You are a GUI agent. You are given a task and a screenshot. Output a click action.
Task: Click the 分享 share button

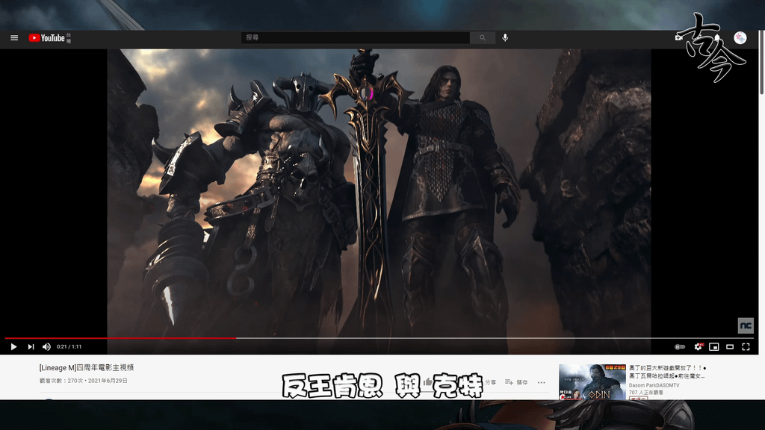(x=490, y=382)
